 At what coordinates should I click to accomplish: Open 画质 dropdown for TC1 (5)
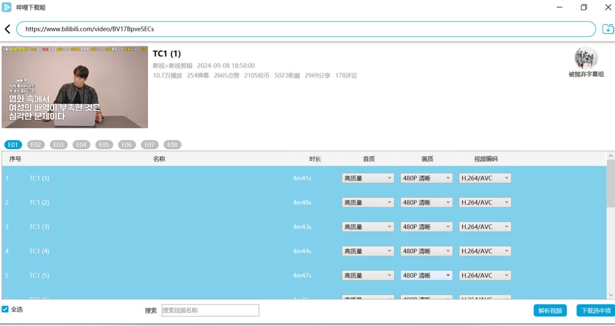click(426, 275)
